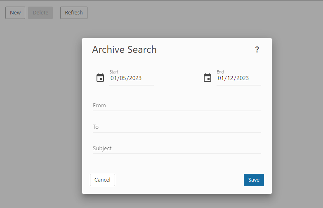Open the End date calendar picker icon
This screenshot has height=208, width=323.
pos(207,78)
